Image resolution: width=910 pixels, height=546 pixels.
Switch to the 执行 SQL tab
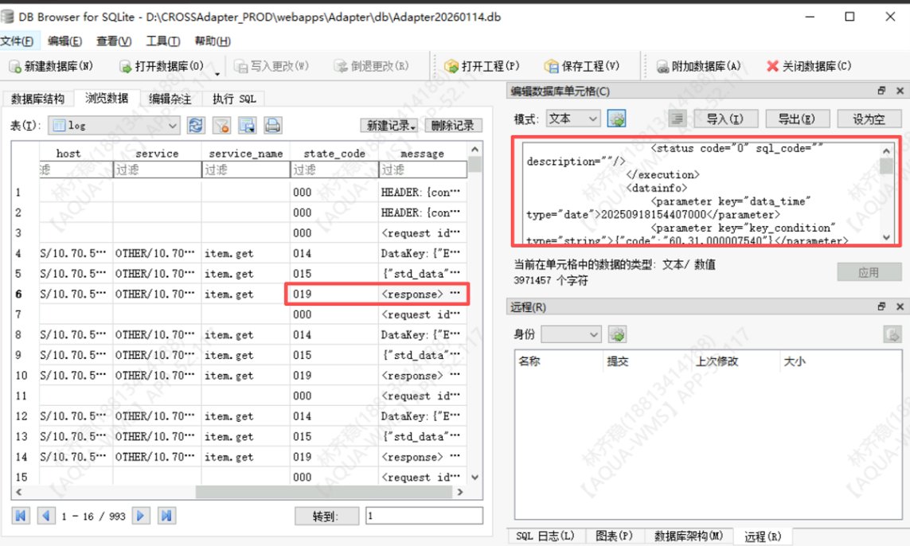coord(233,99)
